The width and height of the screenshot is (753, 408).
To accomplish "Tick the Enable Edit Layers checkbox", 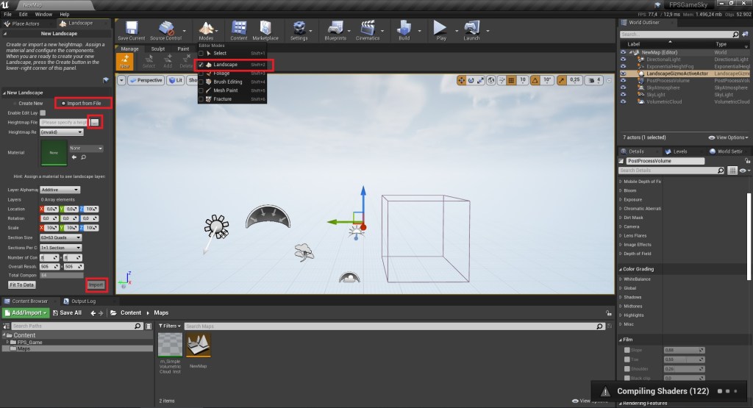I will pos(43,112).
